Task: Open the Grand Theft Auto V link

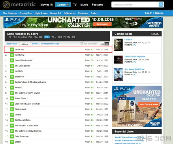Action: pyautogui.click(x=24, y=60)
